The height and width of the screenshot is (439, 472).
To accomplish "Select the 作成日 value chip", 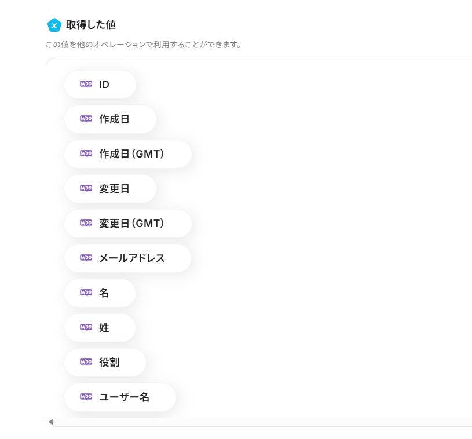I will [x=111, y=119].
